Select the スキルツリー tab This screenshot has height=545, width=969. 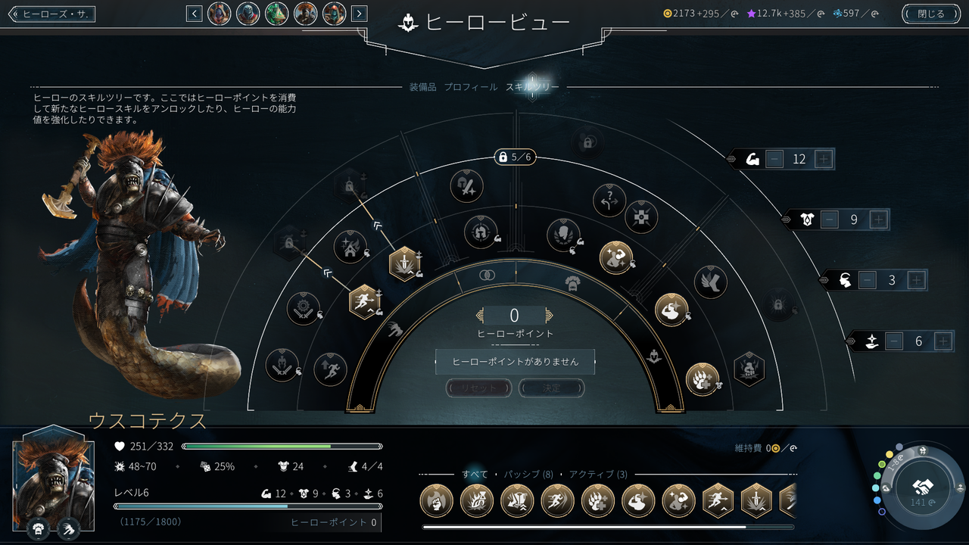[x=533, y=87]
